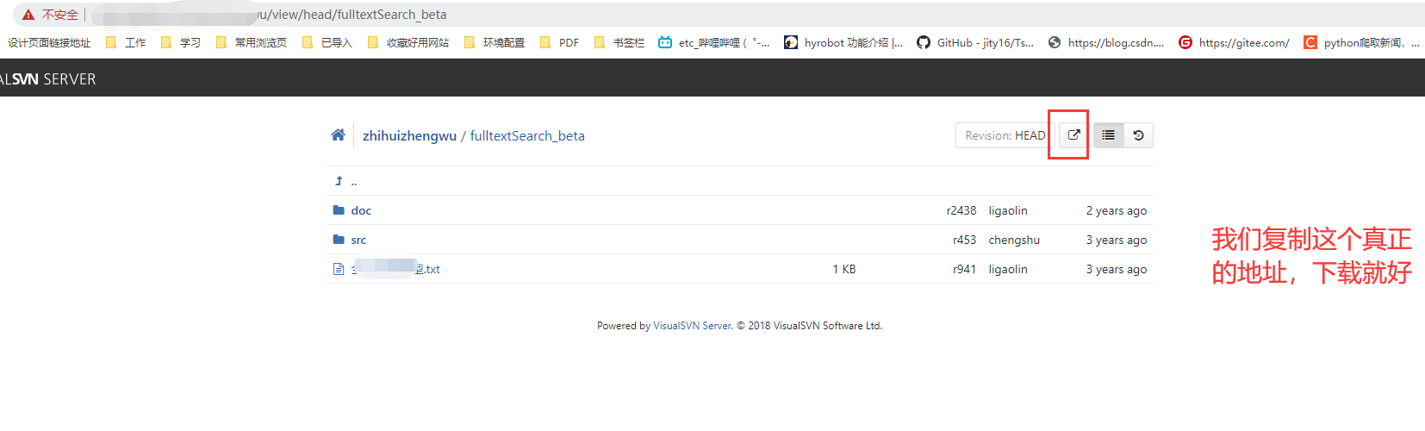Follow the VisualSVN Server footer link
Viewport: 1425px width, 431px height.
click(x=693, y=326)
